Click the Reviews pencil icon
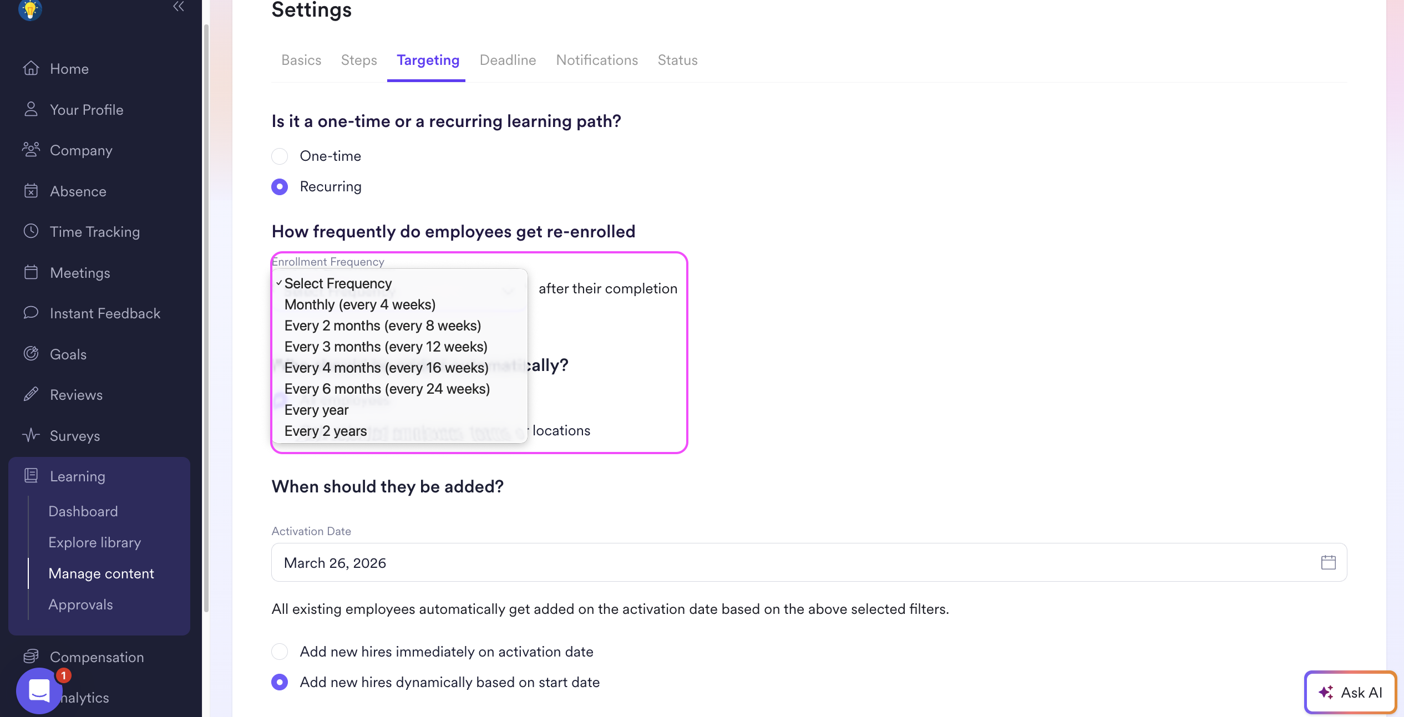Image resolution: width=1404 pixels, height=717 pixels. point(31,394)
